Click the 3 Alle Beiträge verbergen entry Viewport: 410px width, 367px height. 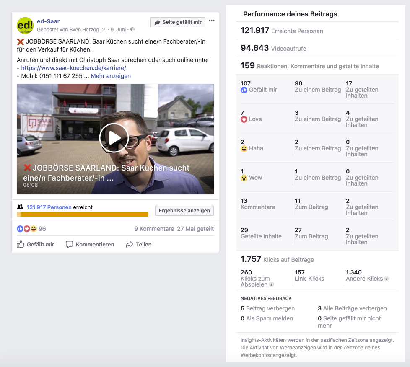[x=352, y=308]
